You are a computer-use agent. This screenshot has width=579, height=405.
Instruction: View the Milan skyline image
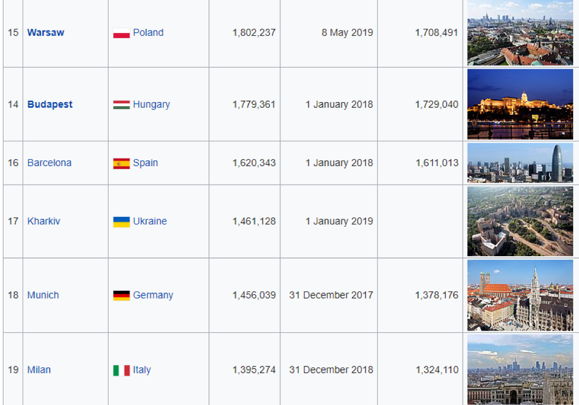coord(520,370)
